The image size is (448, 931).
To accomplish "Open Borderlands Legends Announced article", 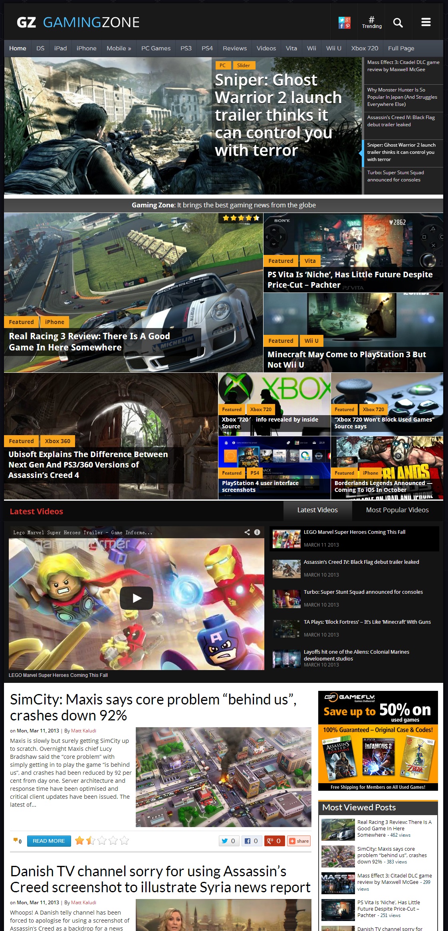I will [383, 486].
